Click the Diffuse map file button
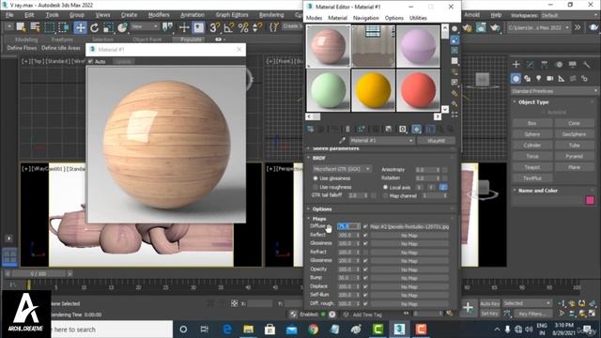Screen dimensions: 601x338 coord(409,227)
